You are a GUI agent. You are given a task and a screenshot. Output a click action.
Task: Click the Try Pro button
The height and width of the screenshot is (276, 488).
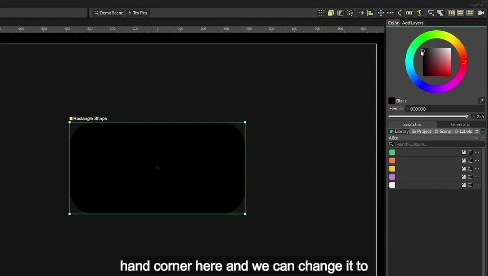138,13
